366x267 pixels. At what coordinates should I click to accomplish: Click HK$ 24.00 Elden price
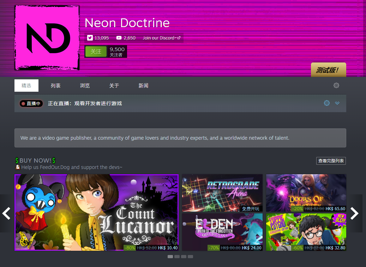tap(251, 248)
